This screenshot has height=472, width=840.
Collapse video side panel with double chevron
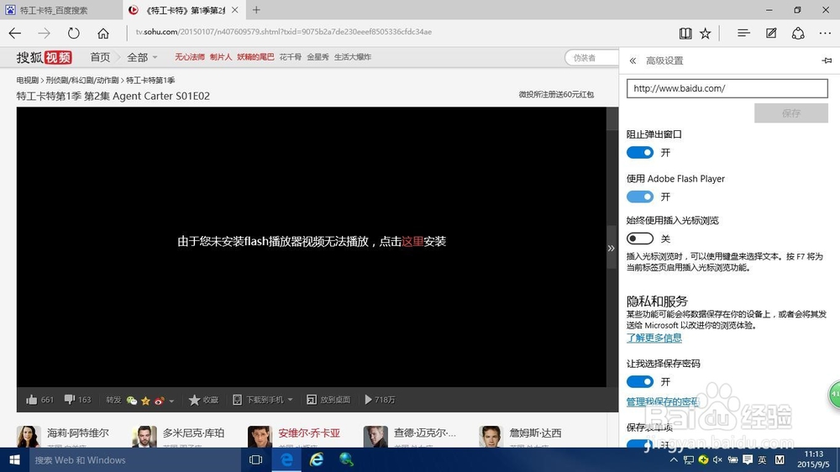[x=612, y=248]
